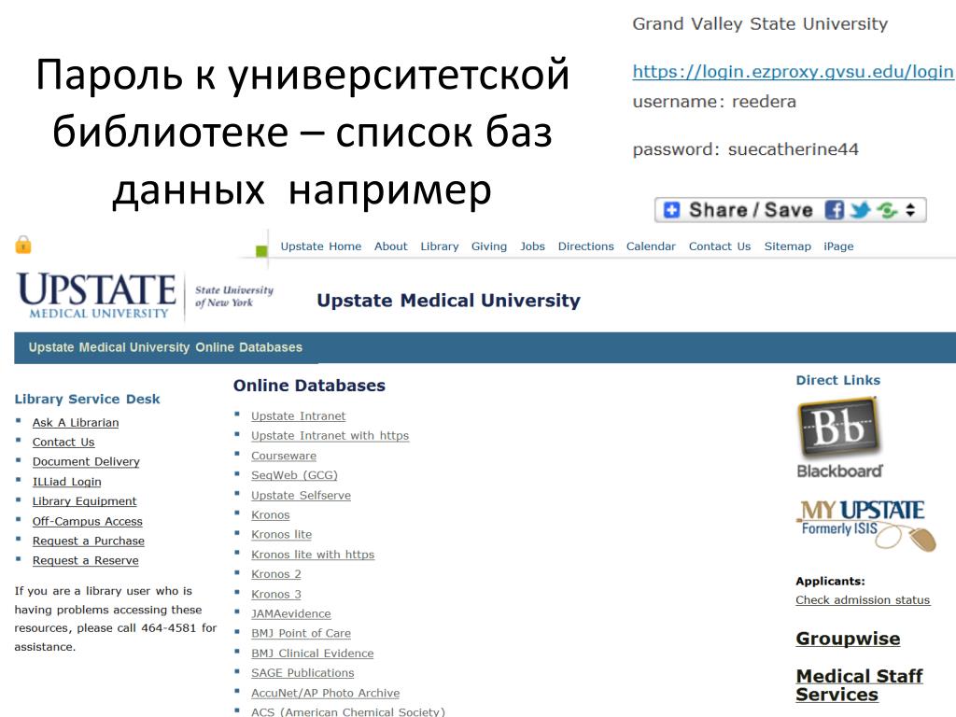
Task: Open the GVSU ezproxy login link
Action: [x=793, y=71]
